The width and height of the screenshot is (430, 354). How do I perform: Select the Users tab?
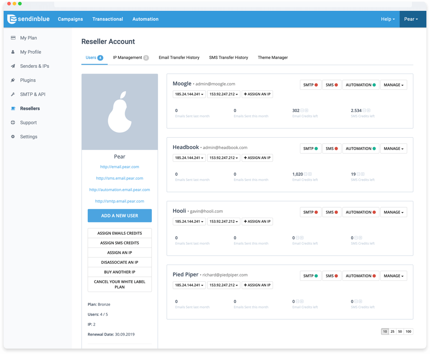(94, 58)
